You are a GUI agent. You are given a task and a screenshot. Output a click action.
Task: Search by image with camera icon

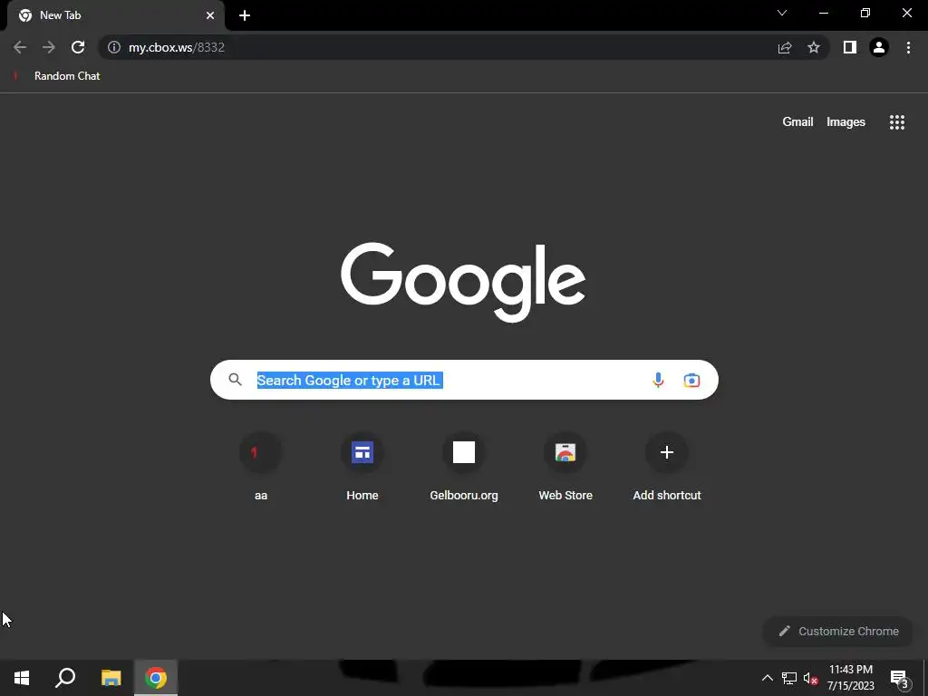click(691, 380)
